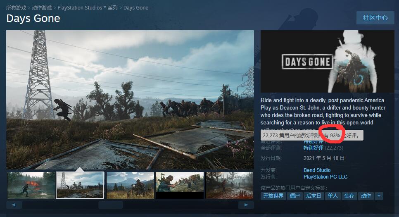The width and height of the screenshot is (399, 217).
Task: Open the 所有游戏 breadcrumb link
Action: [16, 8]
